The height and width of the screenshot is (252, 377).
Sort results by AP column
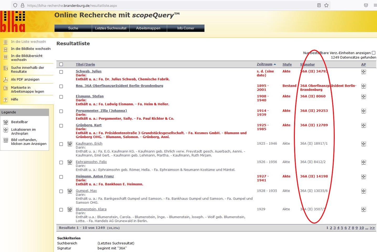[363, 64]
